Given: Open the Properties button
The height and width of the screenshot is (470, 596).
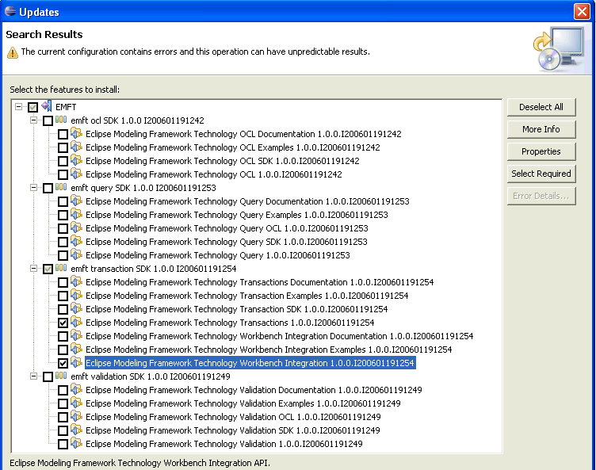Looking at the screenshot, I should pyautogui.click(x=541, y=151).
